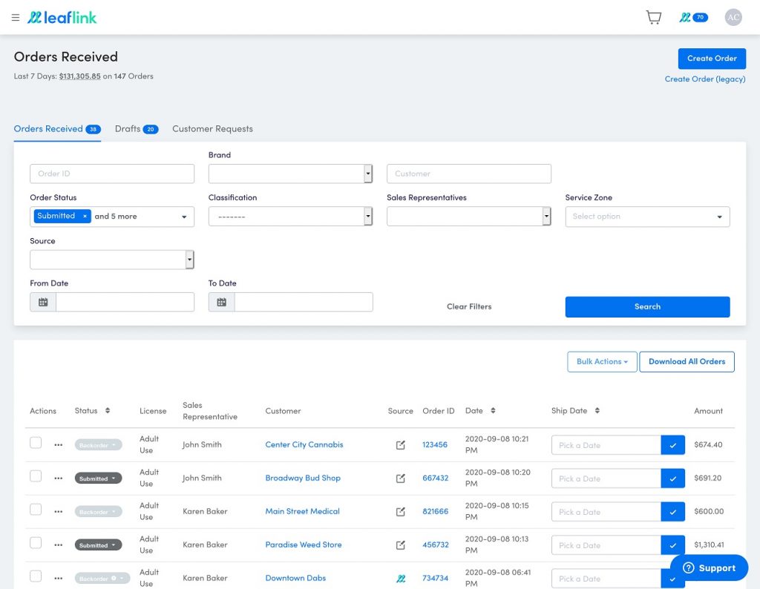Tick the Paradise Weed Store order checkbox

[x=36, y=543]
